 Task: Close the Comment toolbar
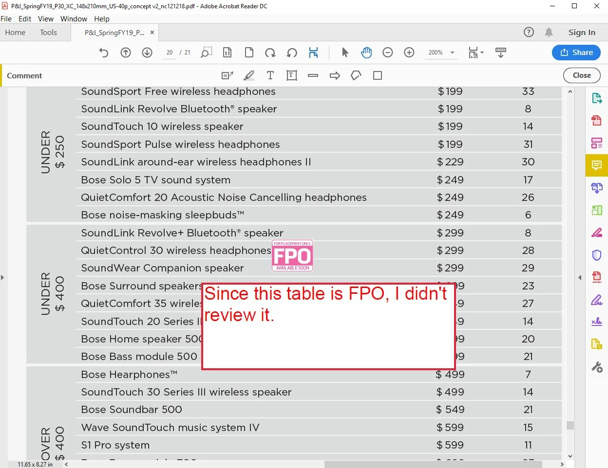pos(582,75)
